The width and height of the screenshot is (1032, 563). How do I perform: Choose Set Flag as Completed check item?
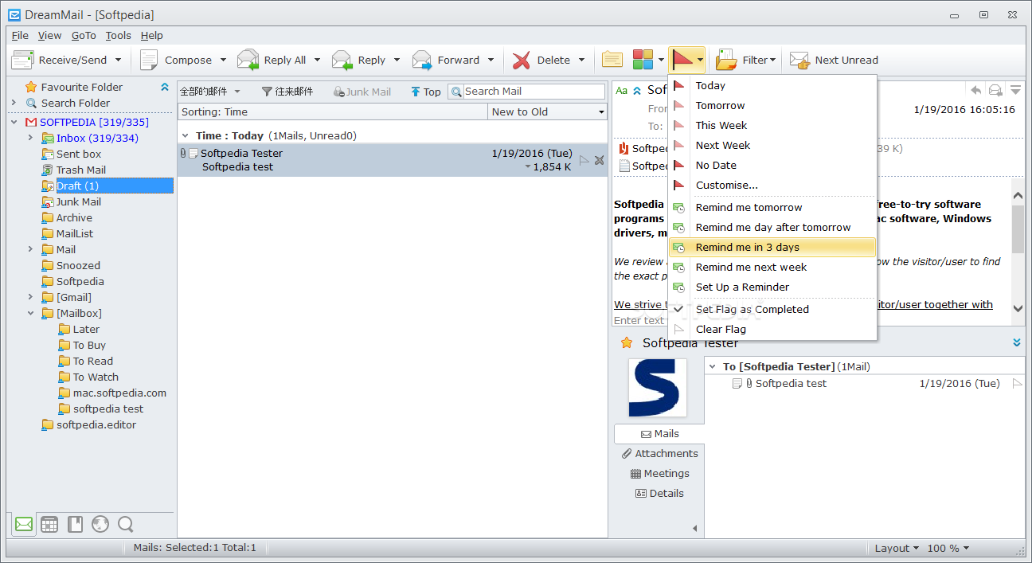point(772,309)
